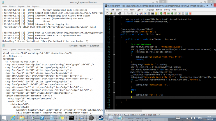
Task: Click the green-arrow window icon before the red circle
Action: [x=187, y=13]
